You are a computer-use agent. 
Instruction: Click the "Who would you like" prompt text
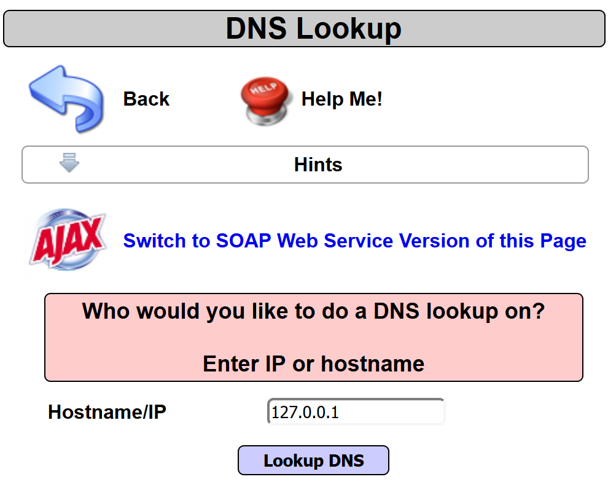[x=313, y=311]
